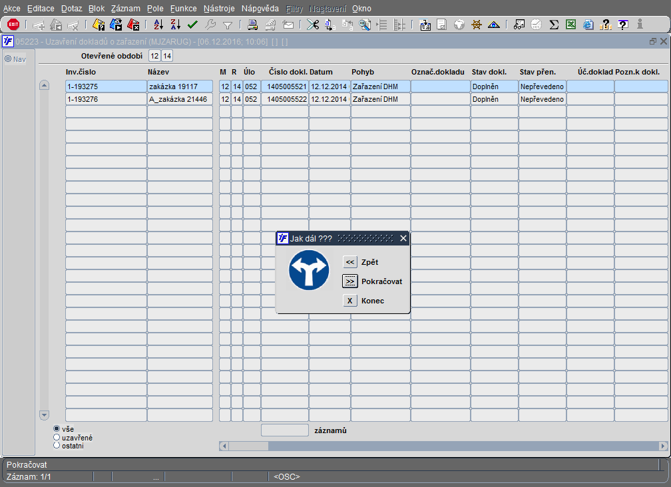This screenshot has height=487, width=671.
Task: Click the funnel filter icon
Action: [228, 26]
